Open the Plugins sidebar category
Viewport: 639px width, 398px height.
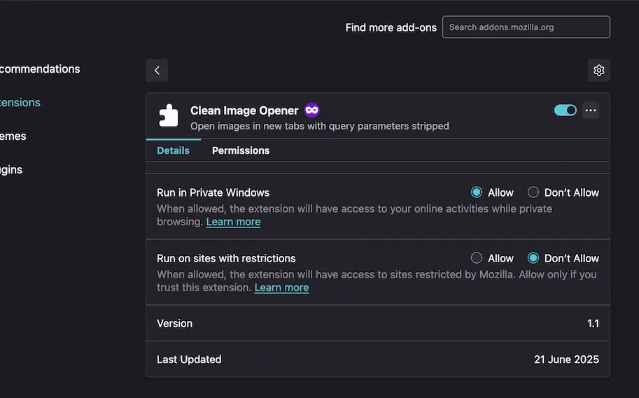coord(11,170)
